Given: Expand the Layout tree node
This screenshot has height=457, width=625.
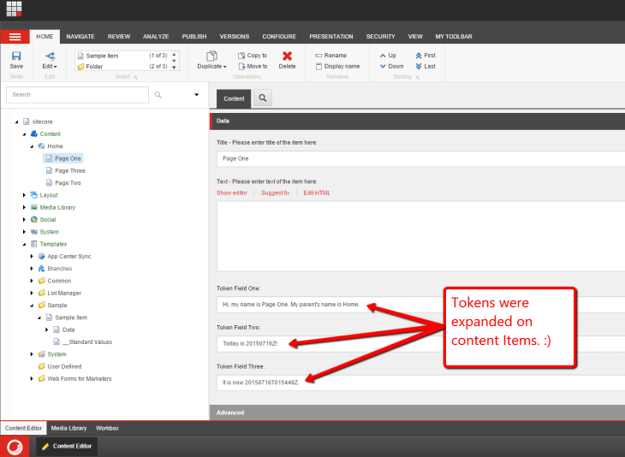Looking at the screenshot, I should pyautogui.click(x=25, y=195).
